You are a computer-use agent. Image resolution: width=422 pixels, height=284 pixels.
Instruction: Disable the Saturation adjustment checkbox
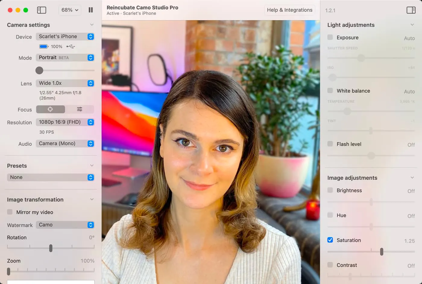[x=330, y=240]
